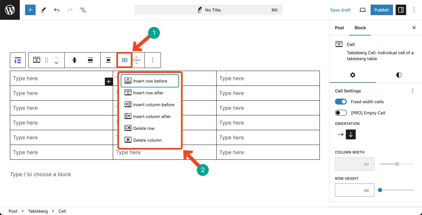This screenshot has height=215, width=422.
Task: Open the document overview list view
Action: [83, 10]
